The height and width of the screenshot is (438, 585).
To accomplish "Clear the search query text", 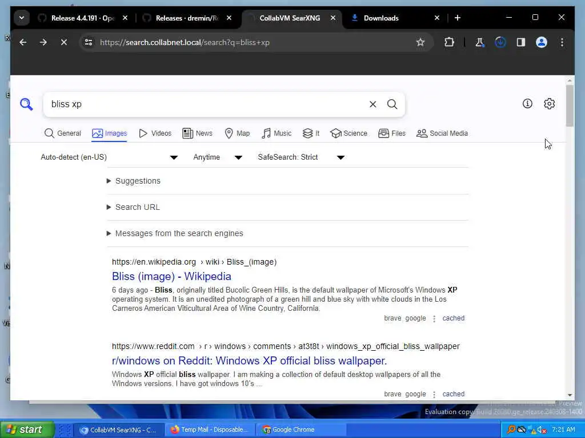I will tap(372, 104).
